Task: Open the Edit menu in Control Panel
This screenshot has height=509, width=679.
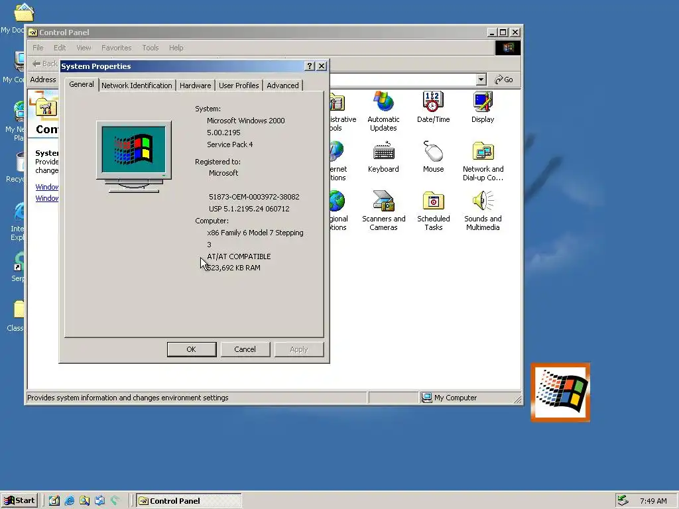Action: point(60,48)
